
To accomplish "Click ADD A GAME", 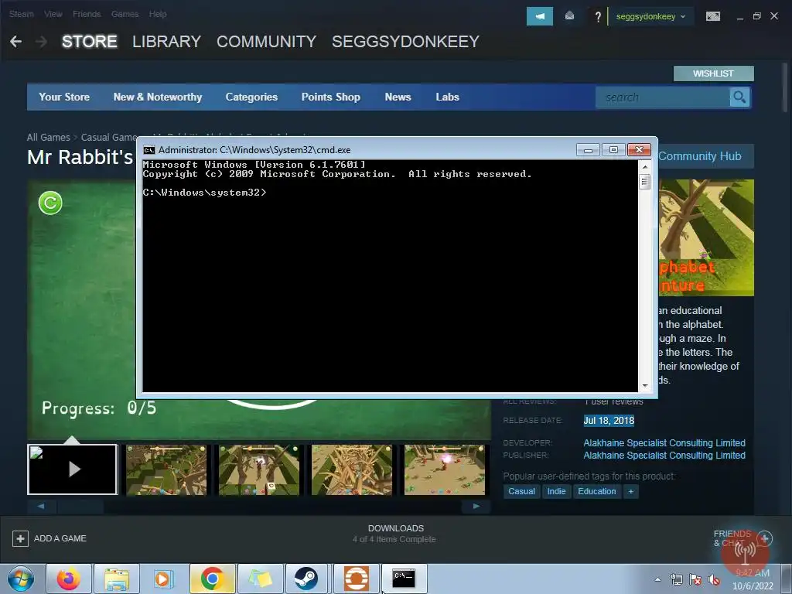I will tap(49, 538).
